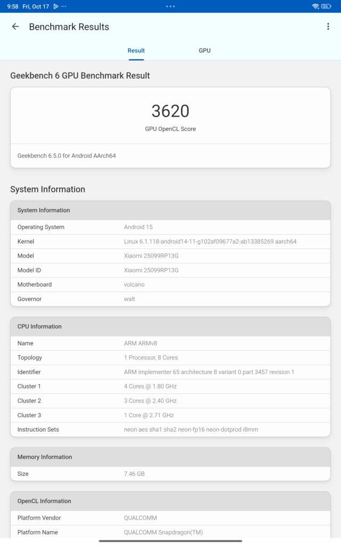Tap the Motherboard value volcano
The height and width of the screenshot is (545, 341).
pyautogui.click(x=170, y=284)
